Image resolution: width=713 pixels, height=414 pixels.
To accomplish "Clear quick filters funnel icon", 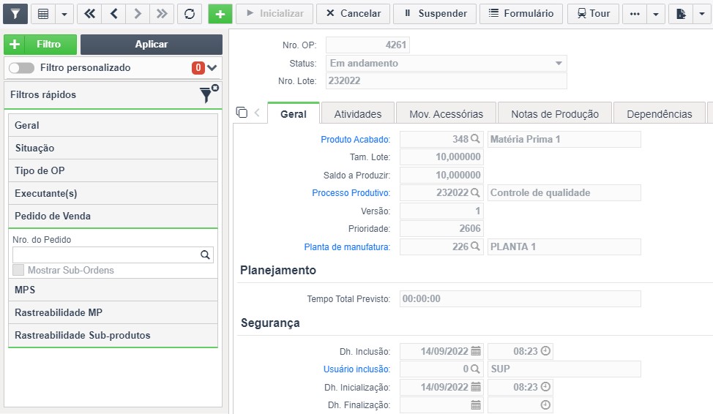I will click(x=209, y=94).
